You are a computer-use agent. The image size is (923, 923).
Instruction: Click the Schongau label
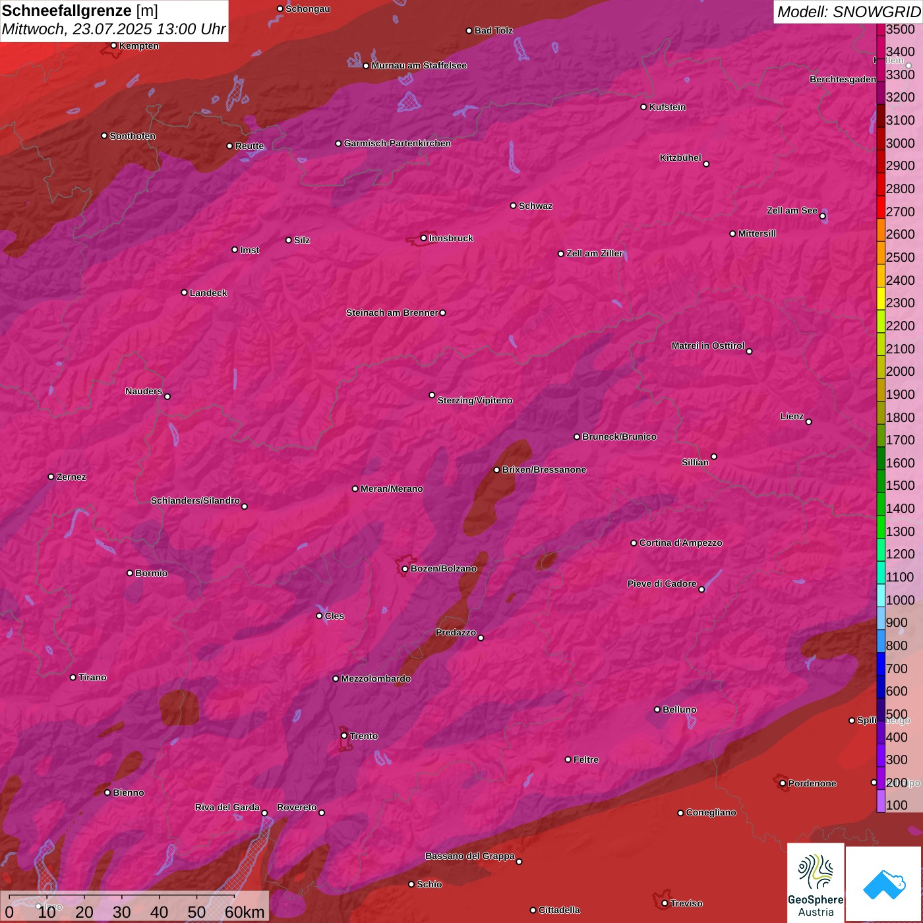pos(308,9)
